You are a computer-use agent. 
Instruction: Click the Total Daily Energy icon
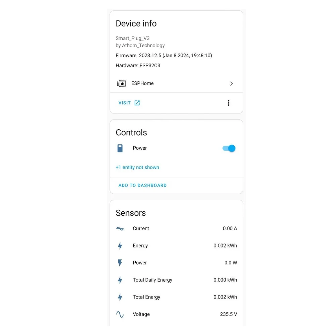click(x=120, y=280)
